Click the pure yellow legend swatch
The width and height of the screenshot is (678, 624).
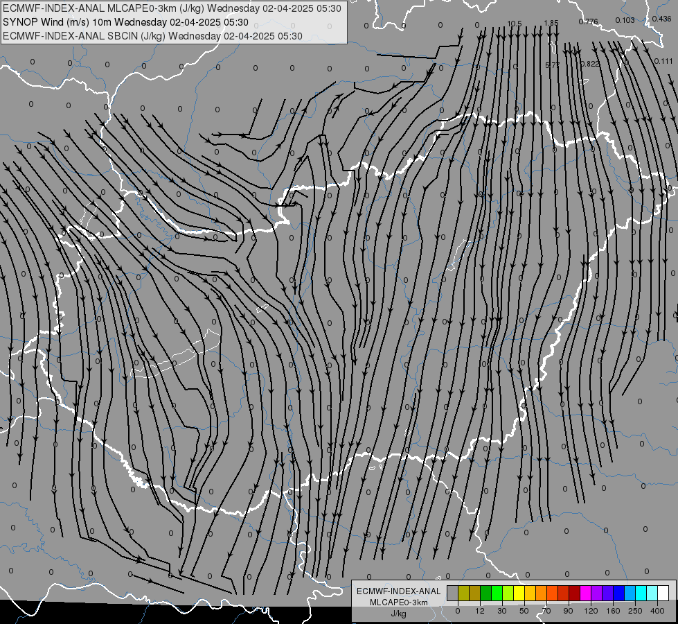coord(519,593)
